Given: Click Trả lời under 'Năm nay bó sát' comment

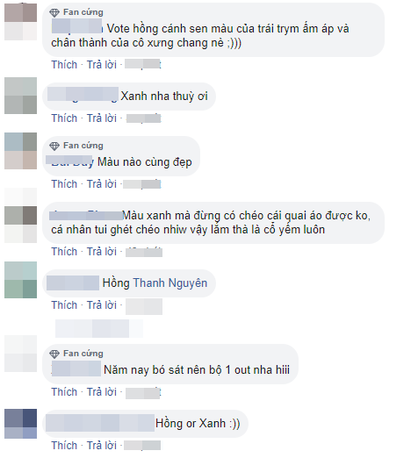Looking at the screenshot, I should tap(102, 392).
